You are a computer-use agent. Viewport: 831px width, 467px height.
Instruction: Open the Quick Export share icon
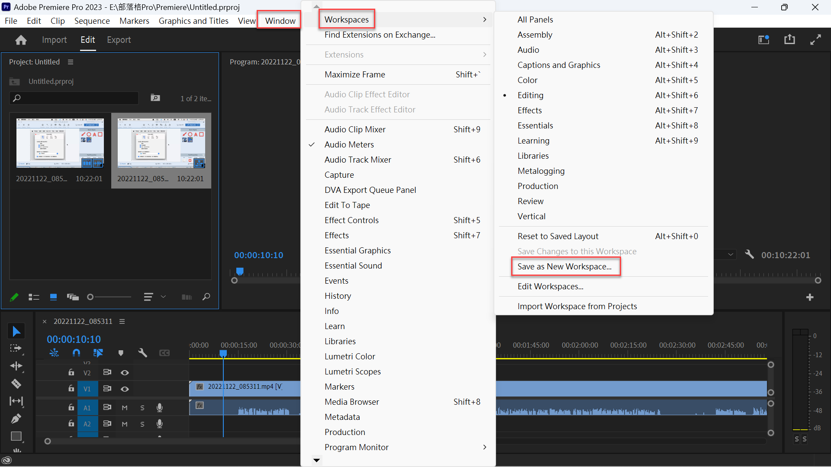789,40
